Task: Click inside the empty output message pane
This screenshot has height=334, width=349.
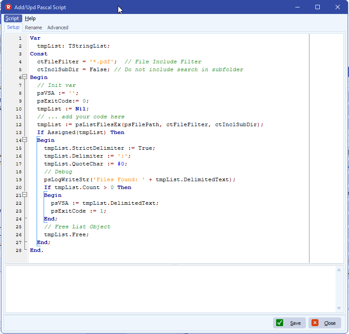Action: 170,289
